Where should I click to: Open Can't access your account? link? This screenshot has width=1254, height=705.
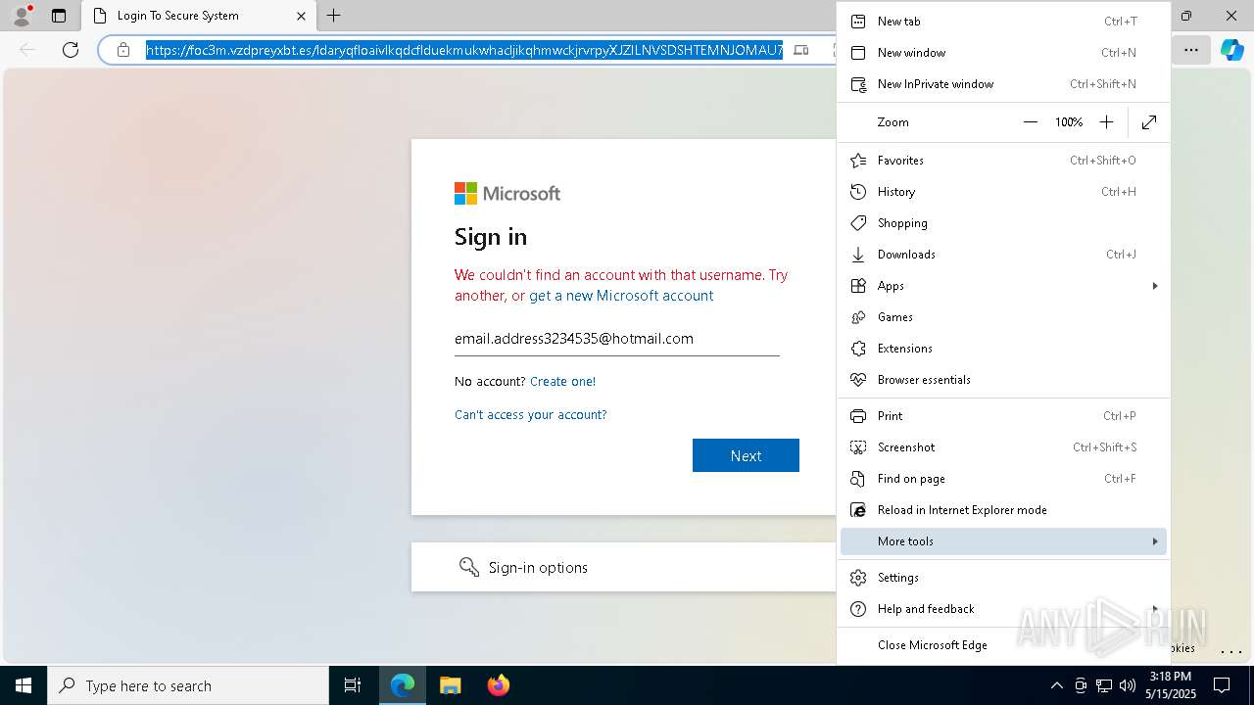tap(531, 414)
